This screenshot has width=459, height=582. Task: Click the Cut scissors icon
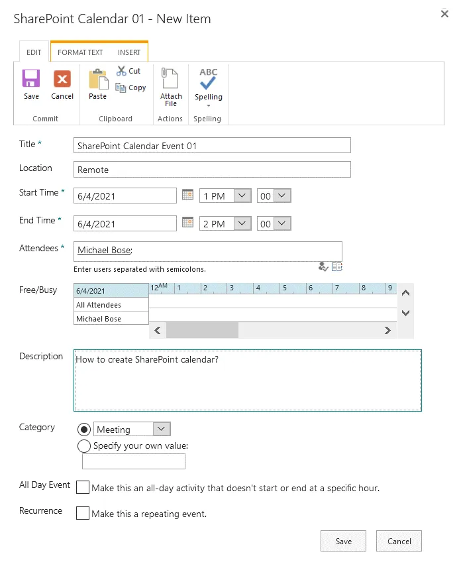coord(122,71)
